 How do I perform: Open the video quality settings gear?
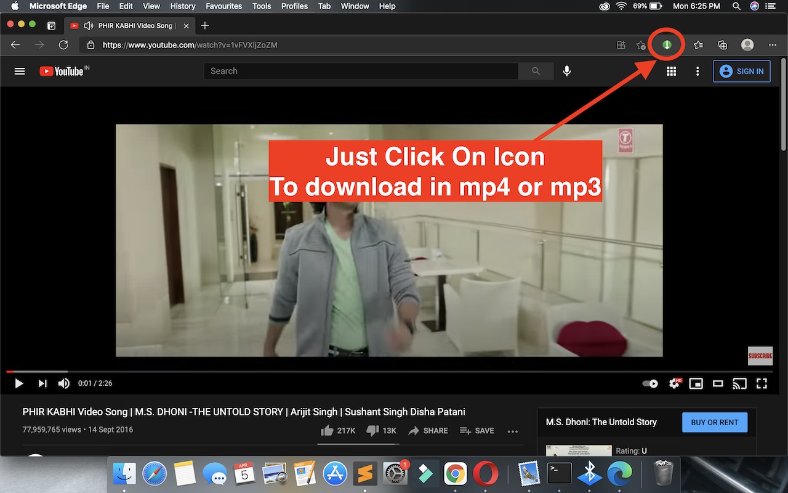pyautogui.click(x=674, y=383)
